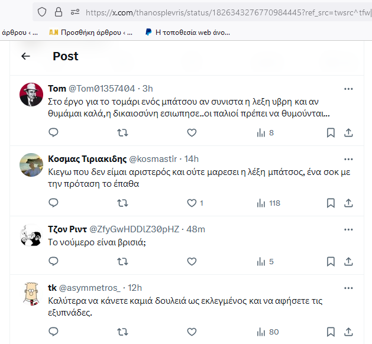This screenshot has width=372, height=344.
Task: Open the PayPal Η τοποθεσία web bookmark
Action: (187, 33)
